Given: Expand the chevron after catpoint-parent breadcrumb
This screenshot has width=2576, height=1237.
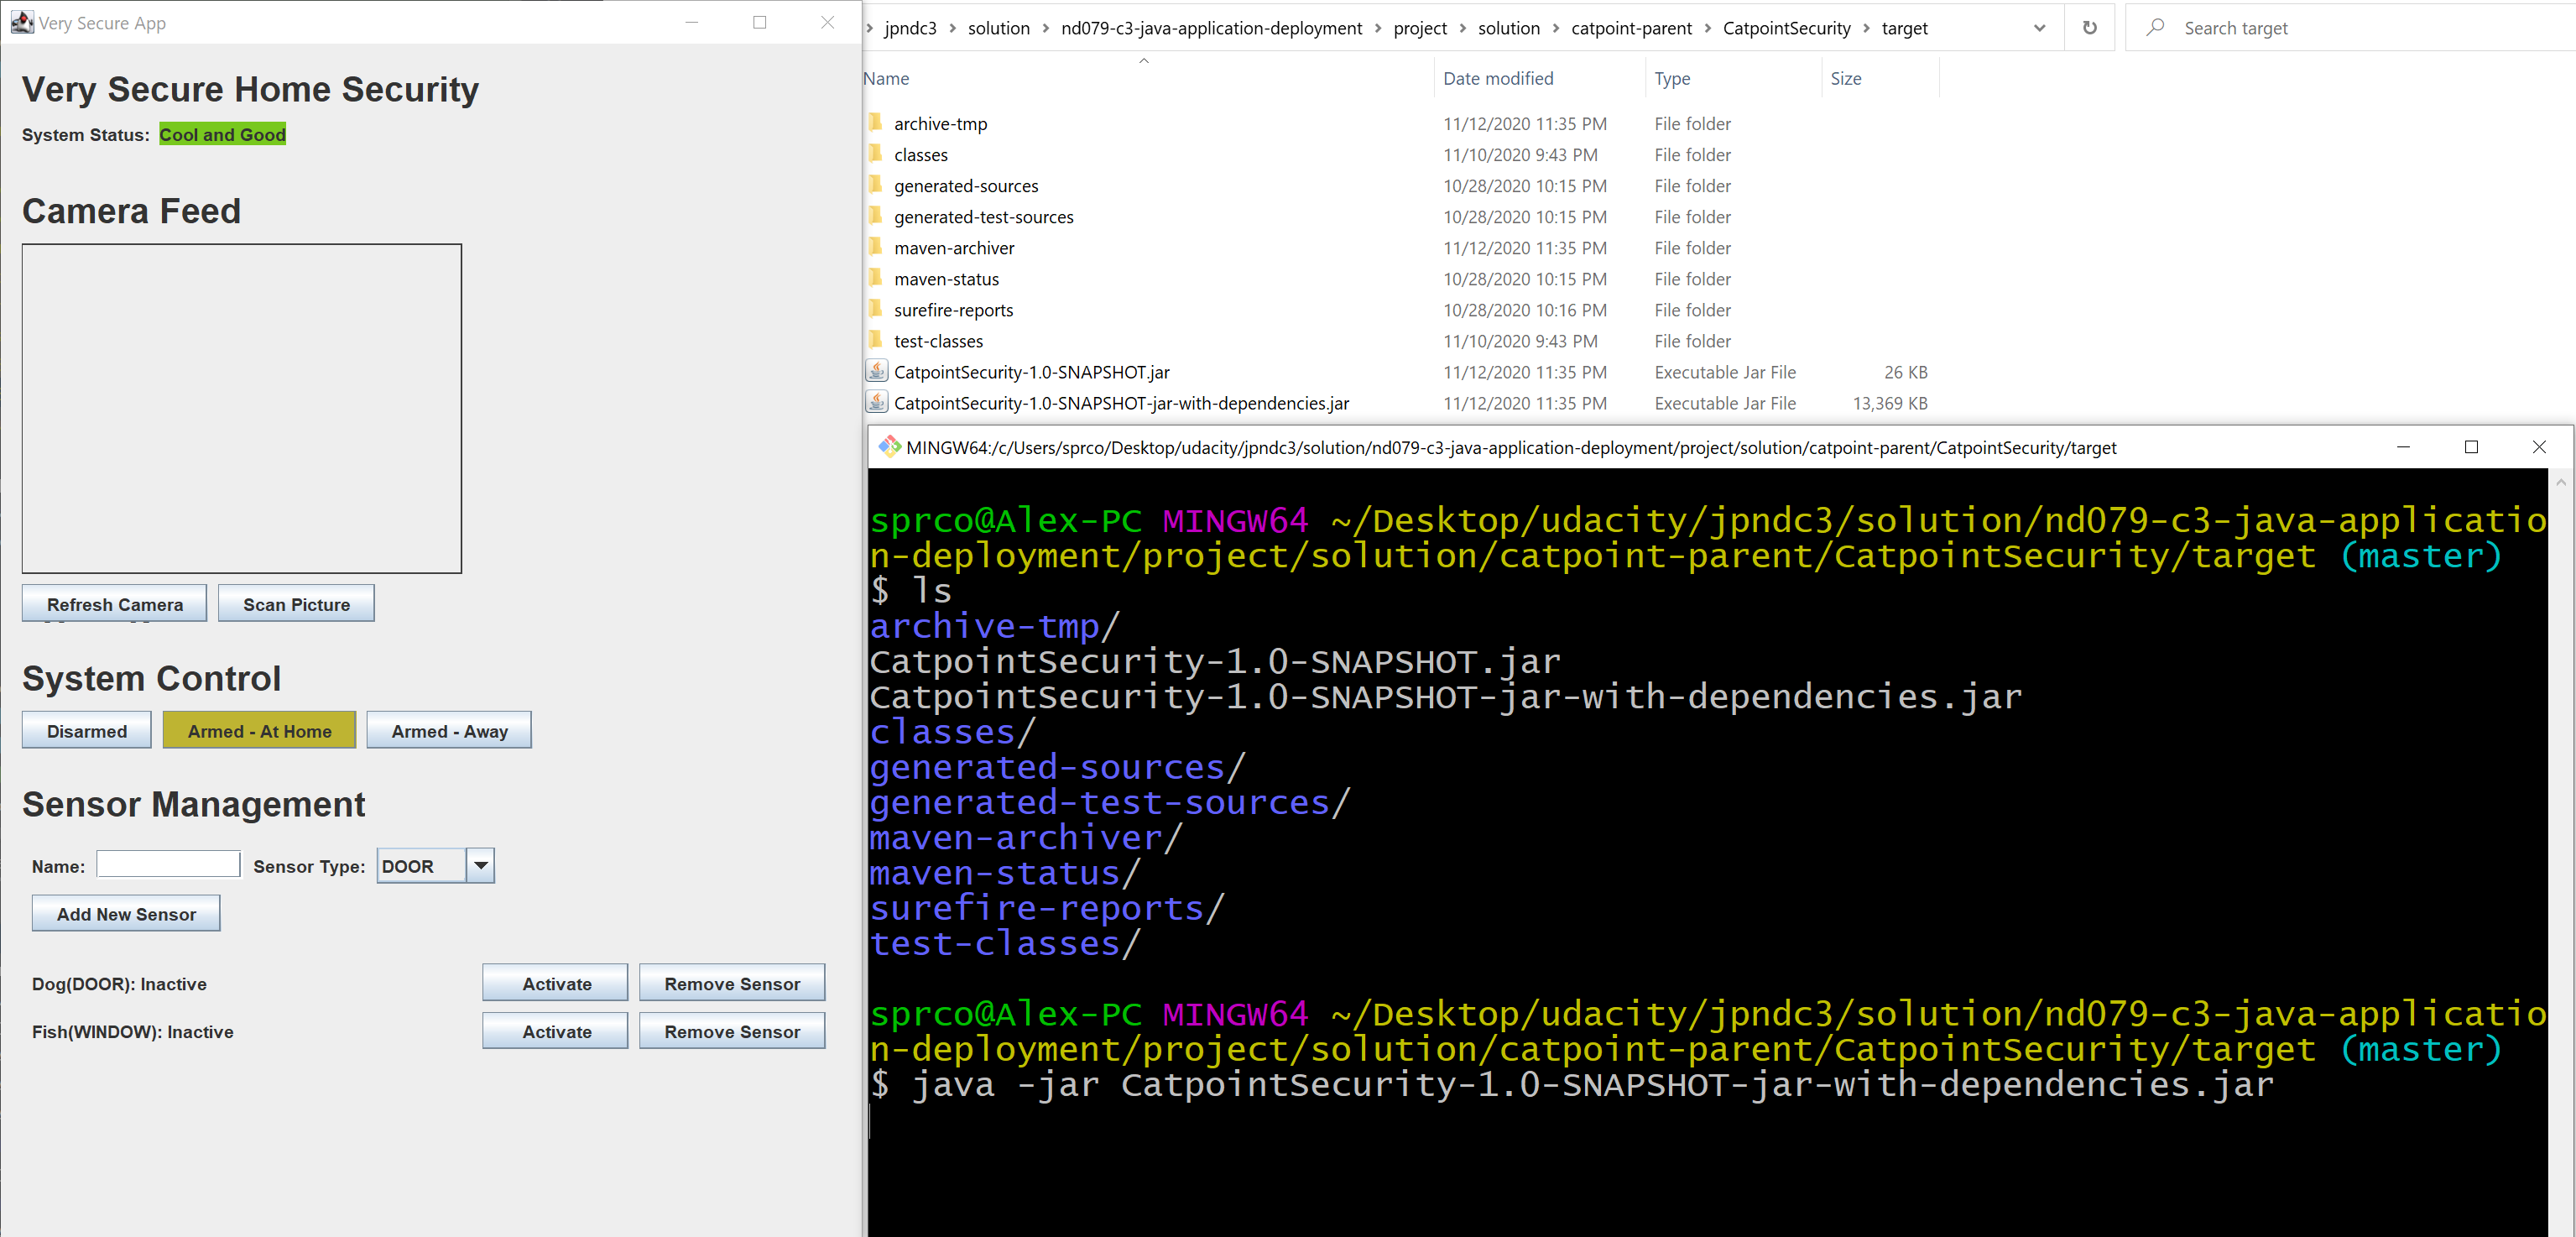Looking at the screenshot, I should [x=1707, y=28].
